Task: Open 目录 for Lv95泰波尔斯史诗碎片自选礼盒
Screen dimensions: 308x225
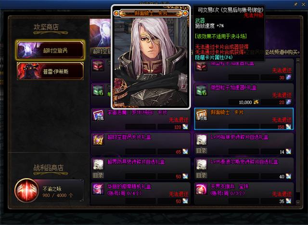Action: [x=201, y=175]
